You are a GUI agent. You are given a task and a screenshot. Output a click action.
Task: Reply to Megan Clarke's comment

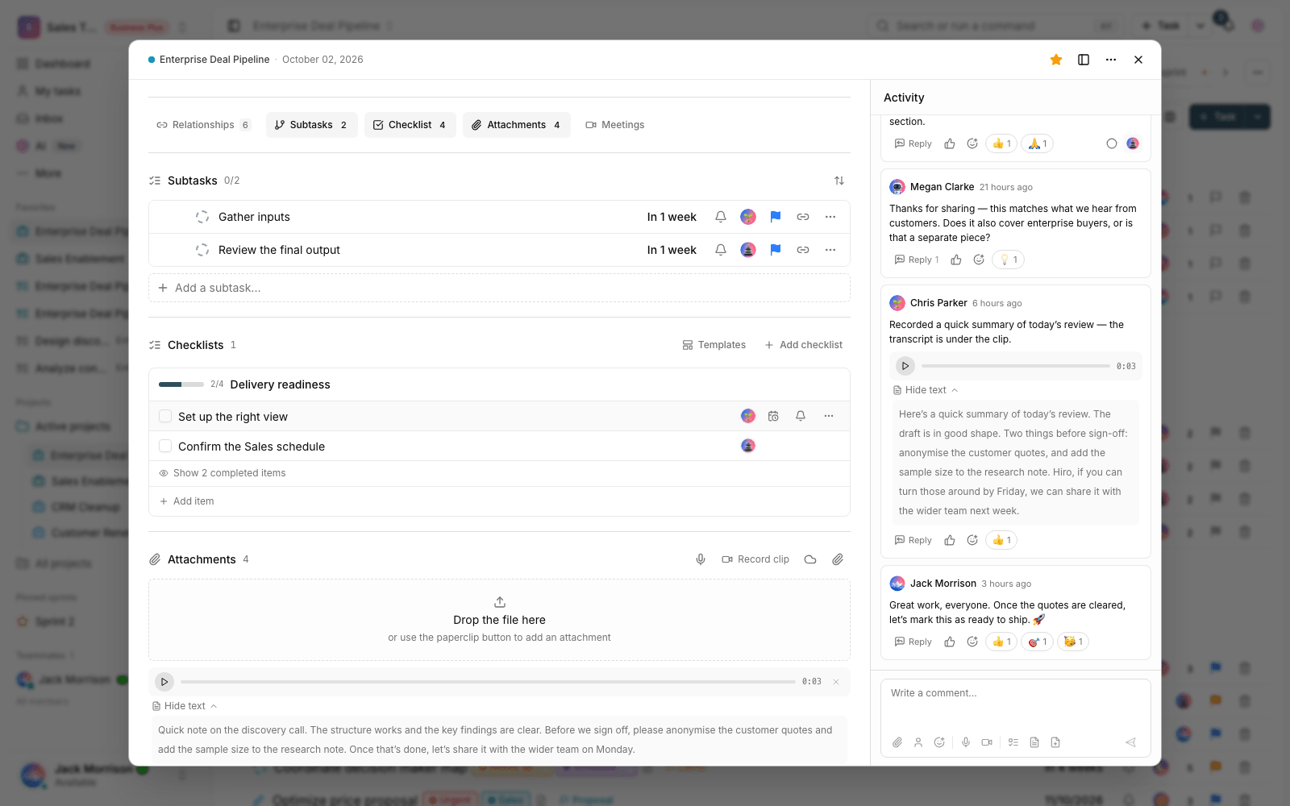pos(916,260)
